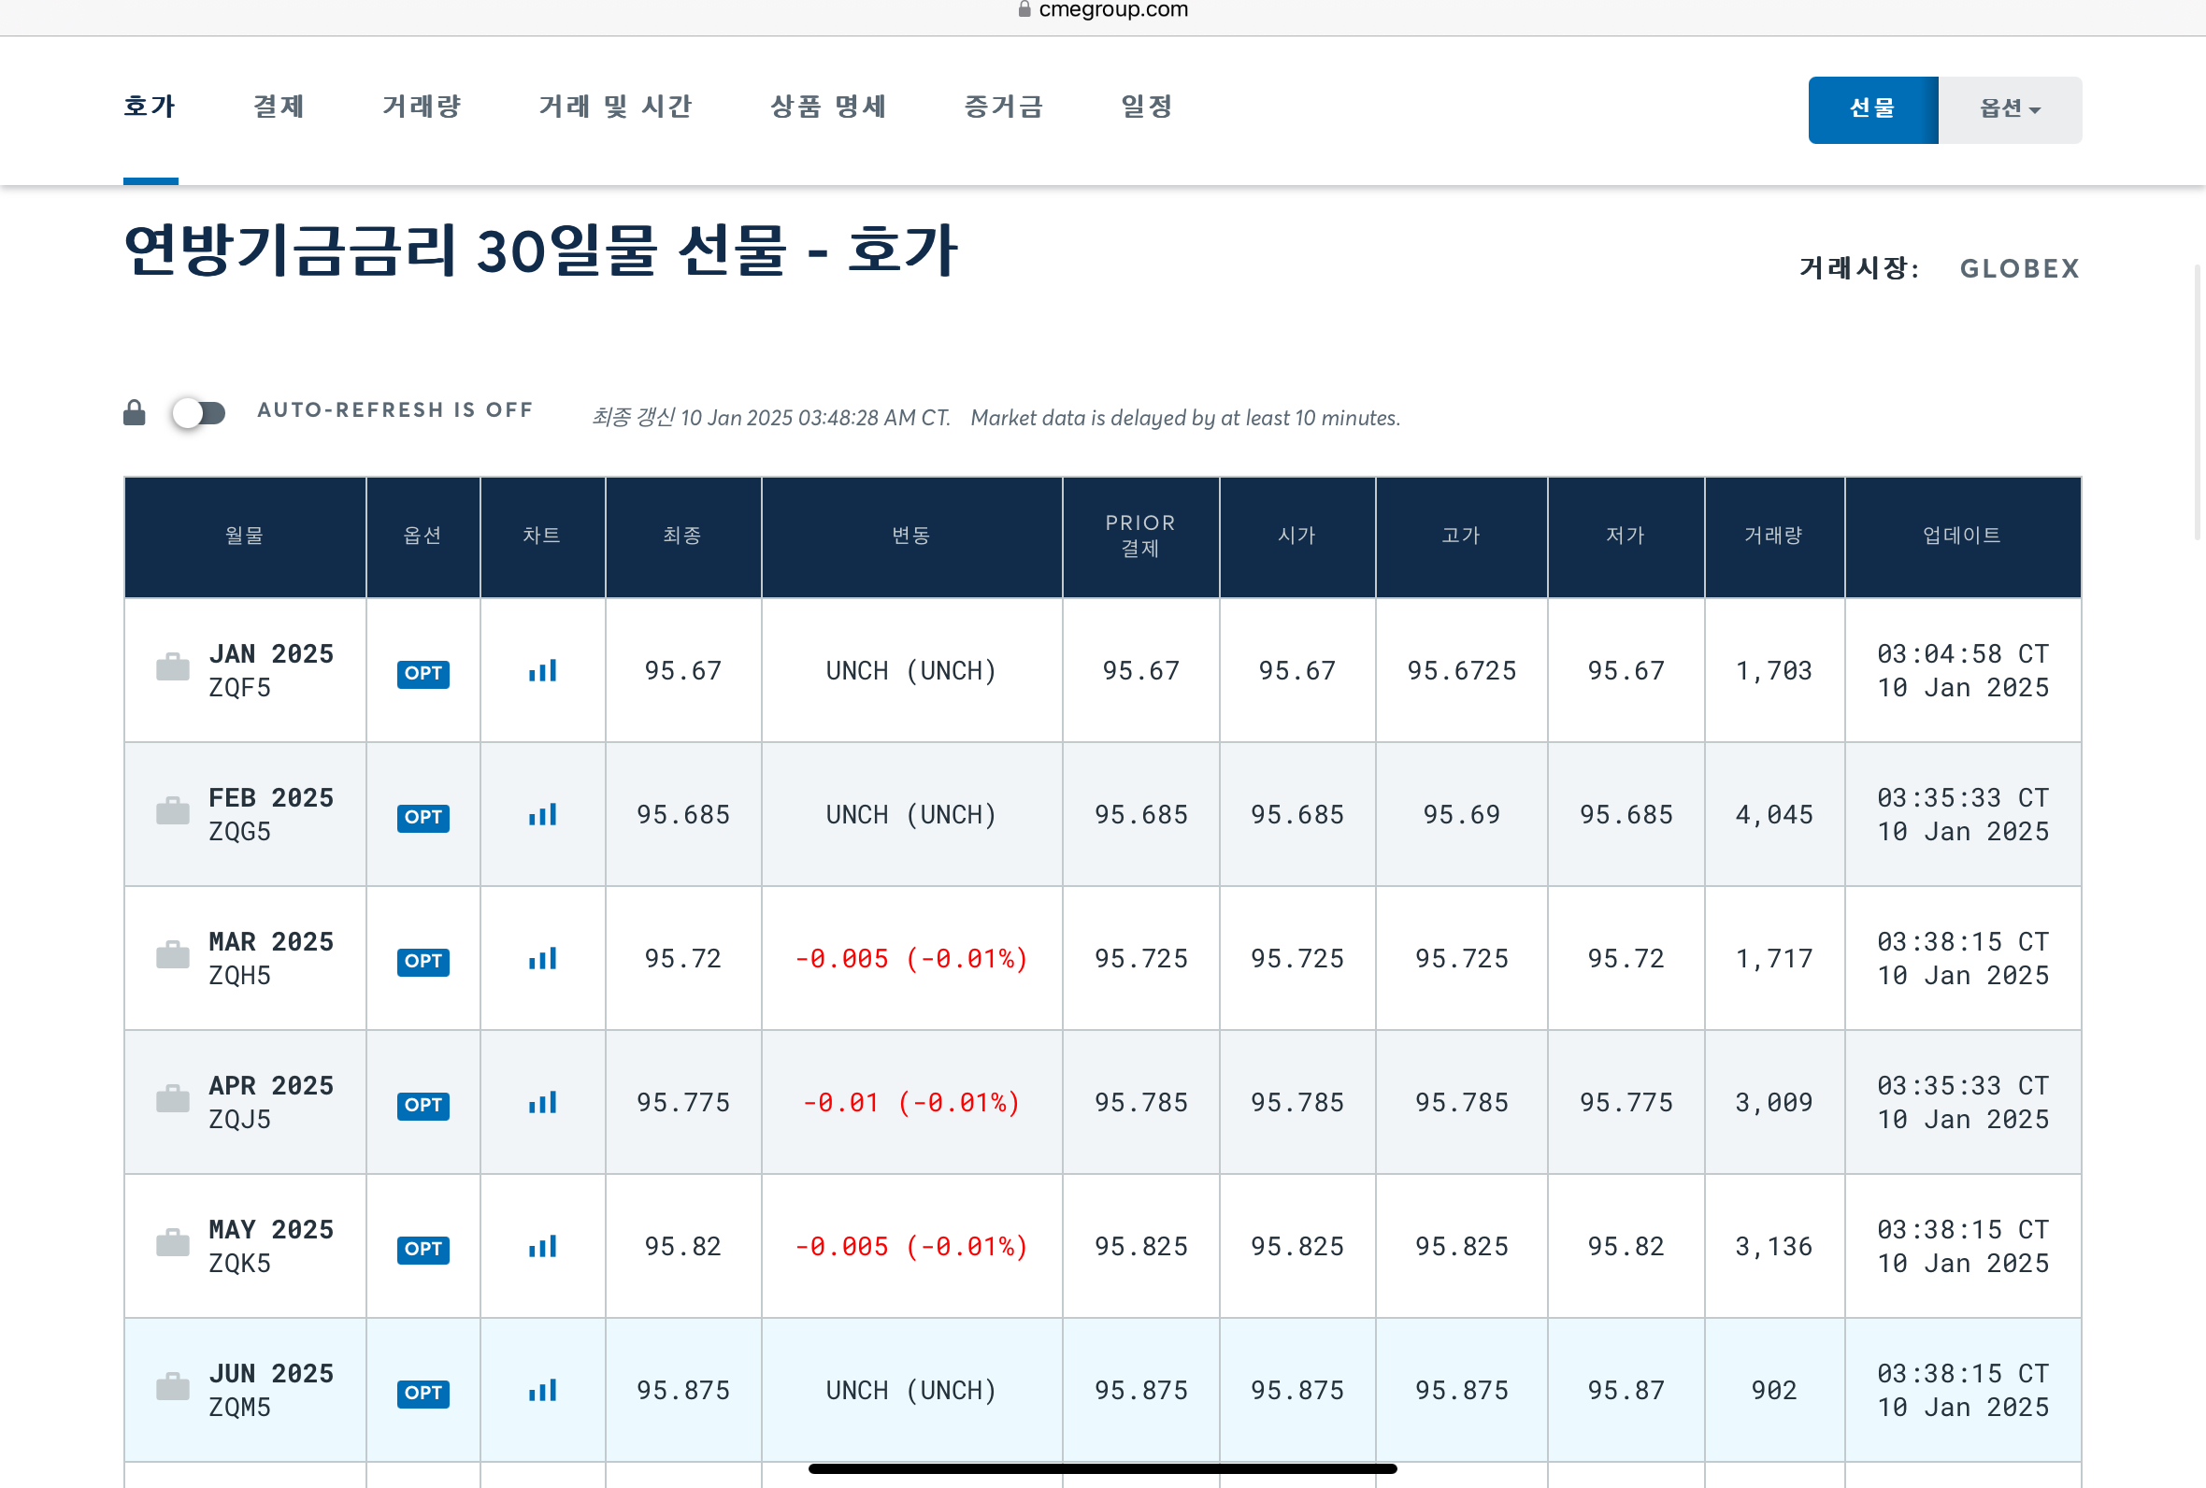Screen dimensions: 2206x1488
Task: Click the lock icon near auto-refresh
Action: pyautogui.click(x=135, y=413)
